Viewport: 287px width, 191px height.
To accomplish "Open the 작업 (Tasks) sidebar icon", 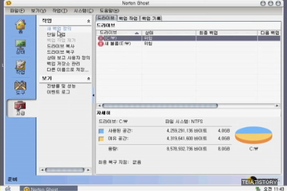I will (20, 67).
